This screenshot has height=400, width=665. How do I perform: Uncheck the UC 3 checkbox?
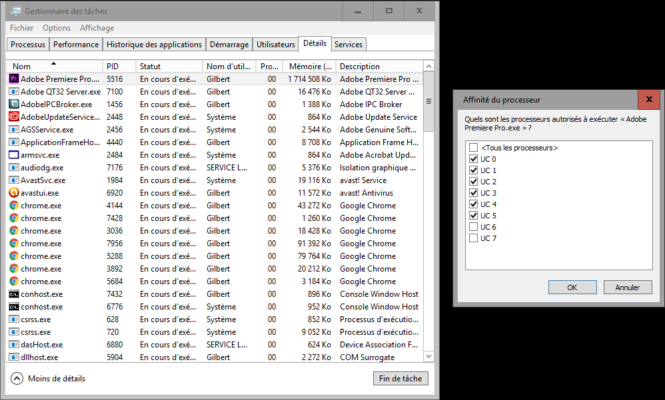(x=473, y=193)
